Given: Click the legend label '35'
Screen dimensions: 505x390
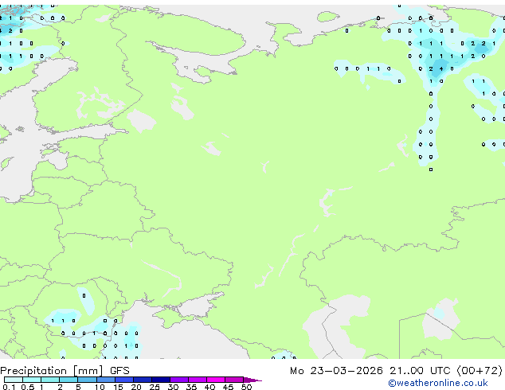Looking at the screenshot, I should 192,387.
